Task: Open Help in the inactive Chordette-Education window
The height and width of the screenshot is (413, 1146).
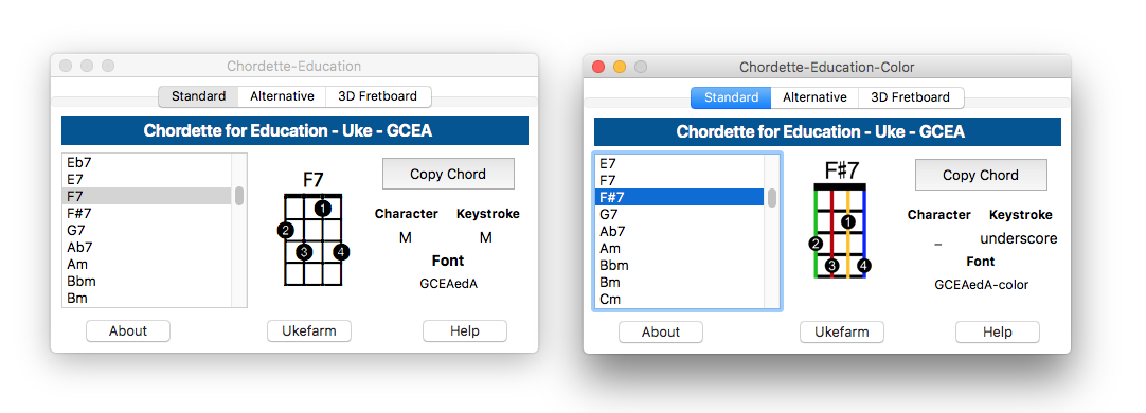Action: pyautogui.click(x=464, y=331)
